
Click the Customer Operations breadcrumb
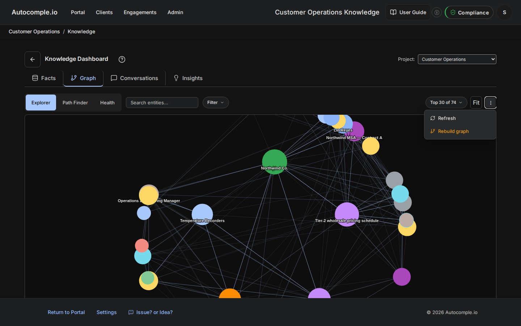pyautogui.click(x=34, y=32)
